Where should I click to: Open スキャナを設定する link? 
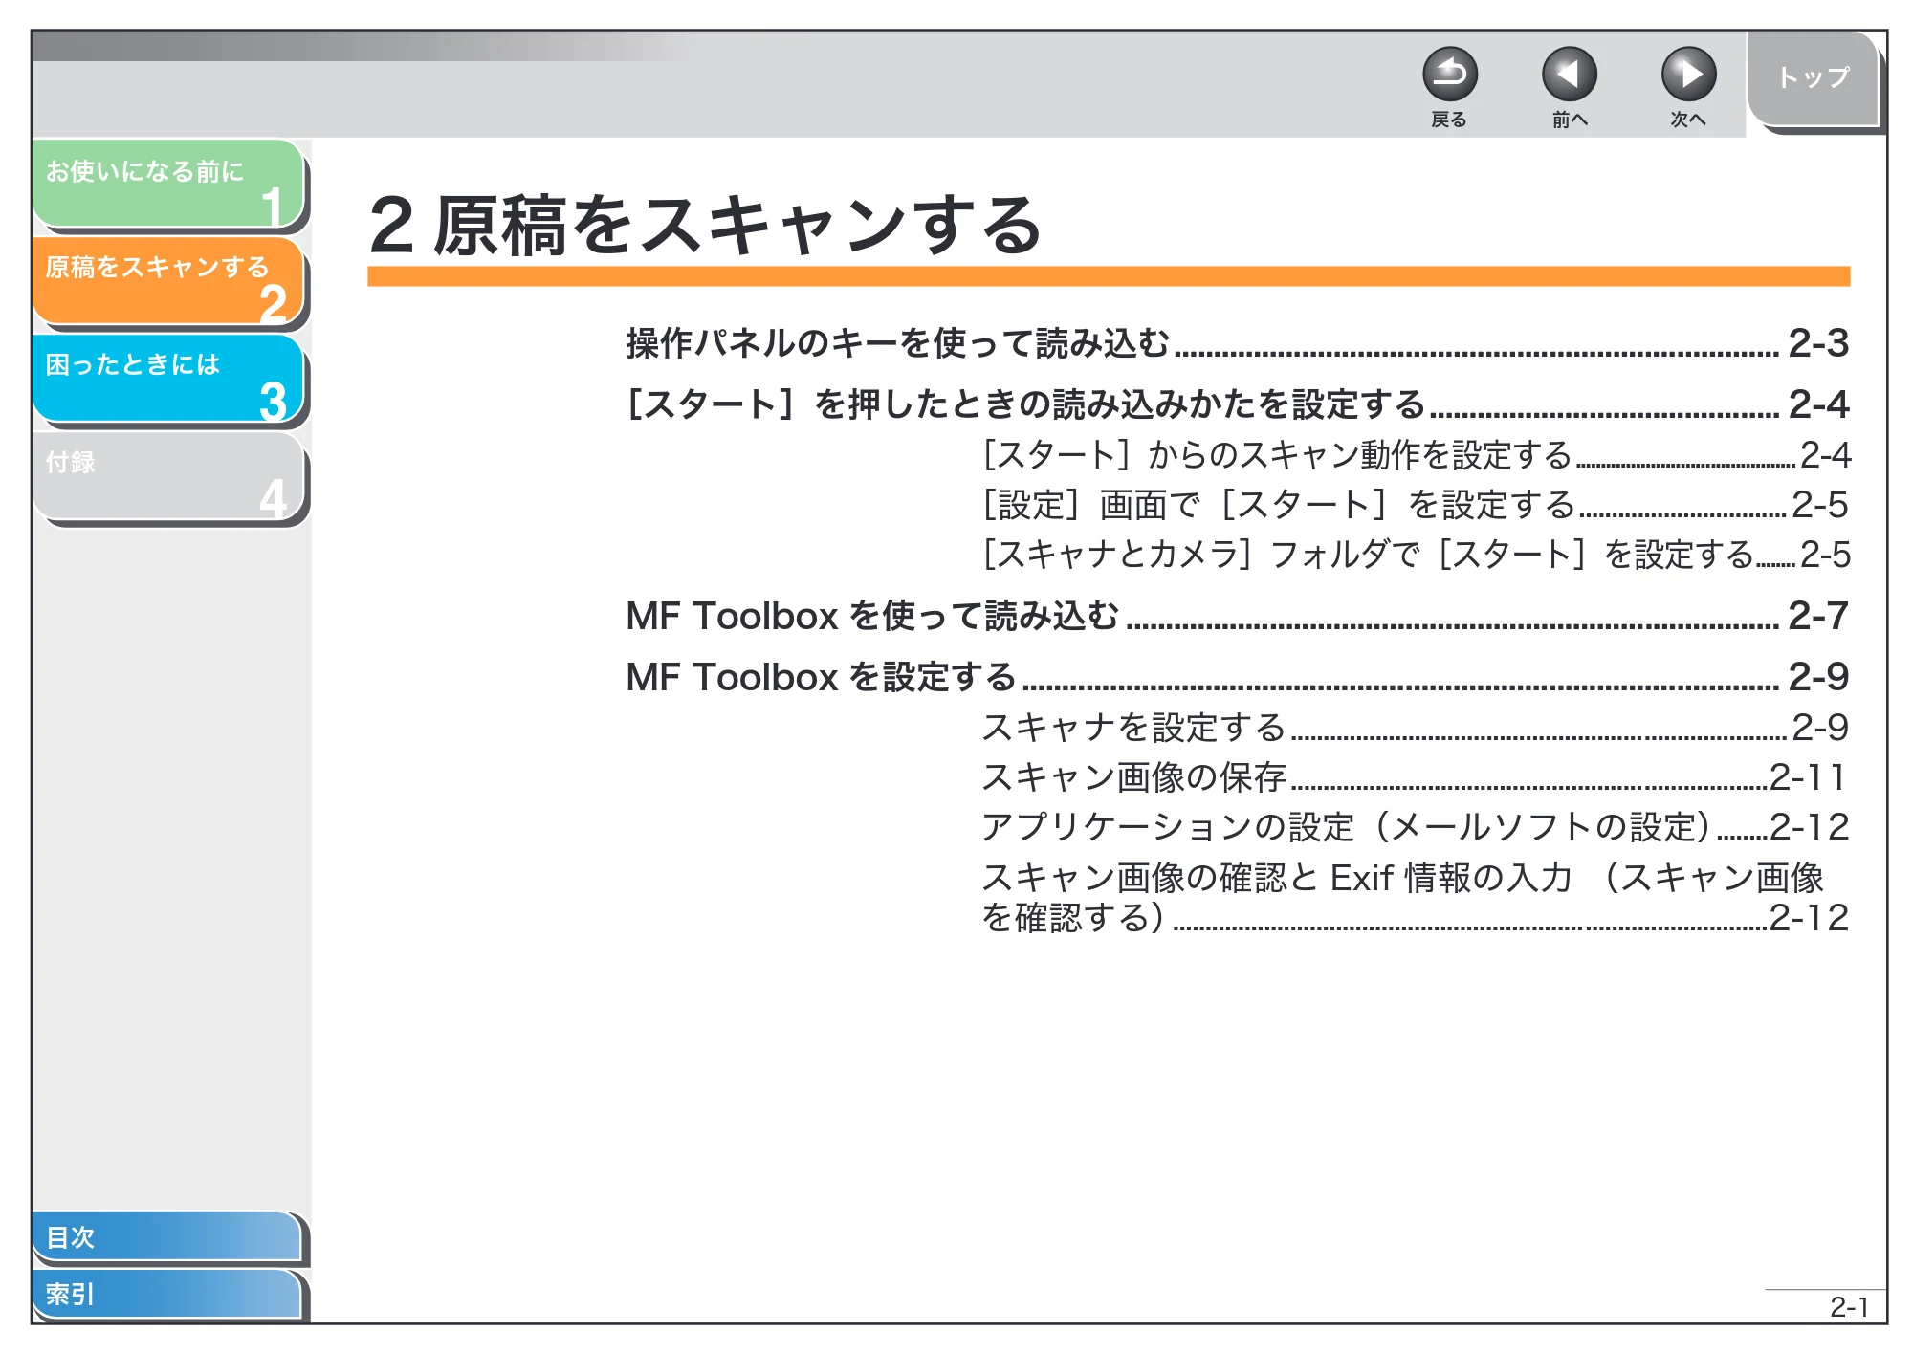point(1417,727)
